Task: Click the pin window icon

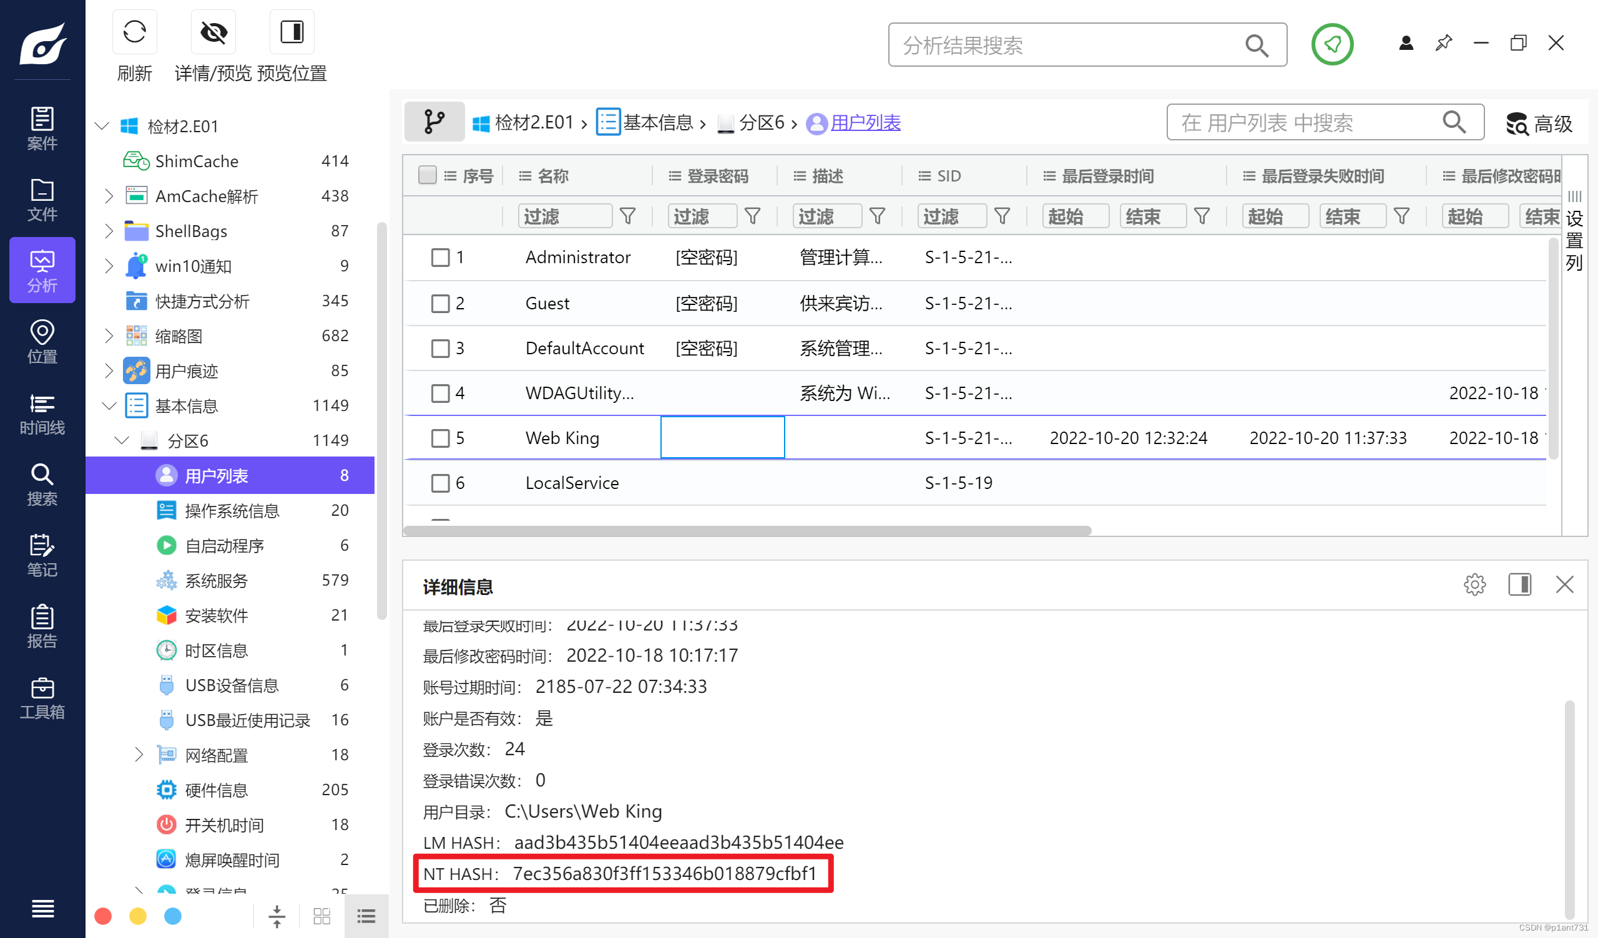Action: [1444, 43]
